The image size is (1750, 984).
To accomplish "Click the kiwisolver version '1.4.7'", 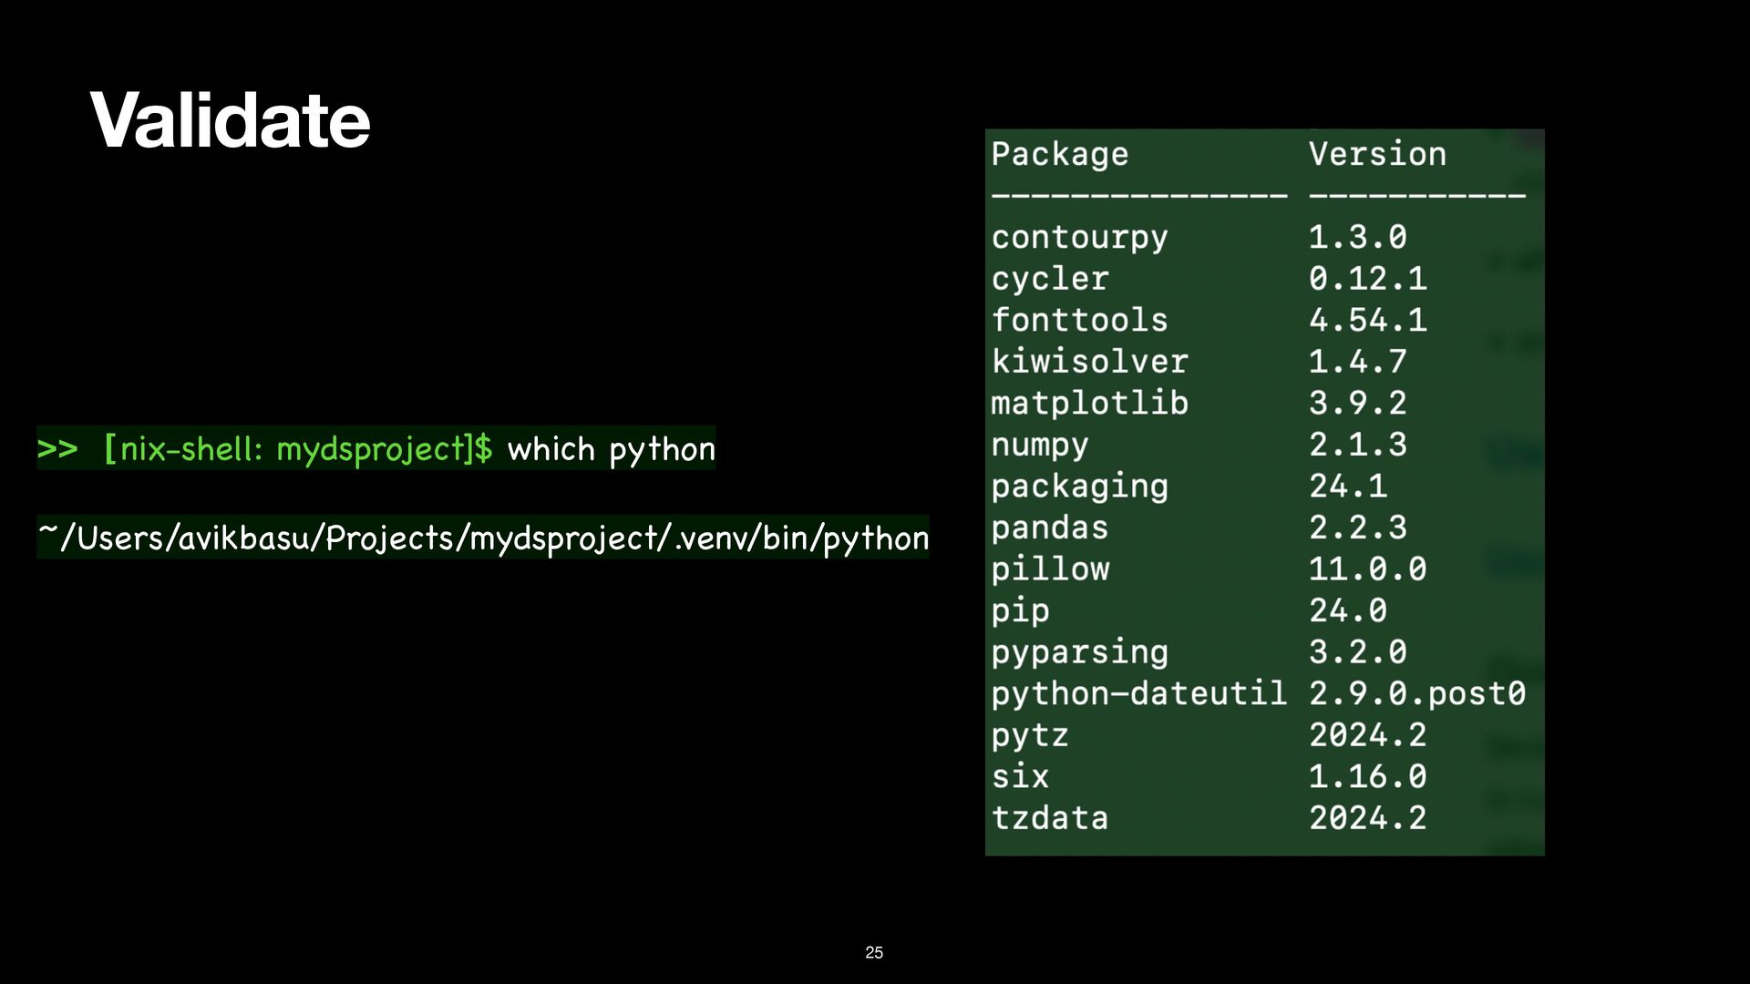I will [x=1358, y=362].
